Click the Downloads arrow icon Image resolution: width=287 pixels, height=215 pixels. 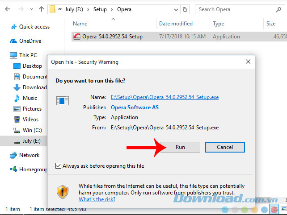coord(17,87)
